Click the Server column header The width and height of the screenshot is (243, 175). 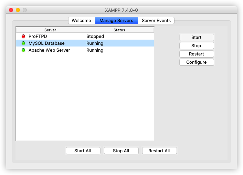pos(51,30)
